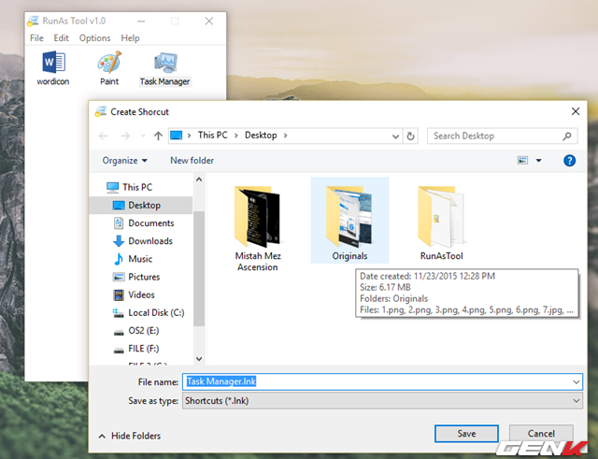
Task: Select the RunAsTool folder
Action: click(x=441, y=219)
